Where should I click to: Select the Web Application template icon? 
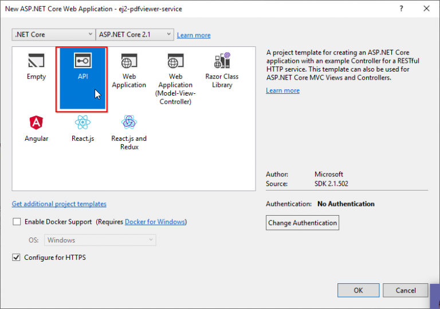(129, 62)
